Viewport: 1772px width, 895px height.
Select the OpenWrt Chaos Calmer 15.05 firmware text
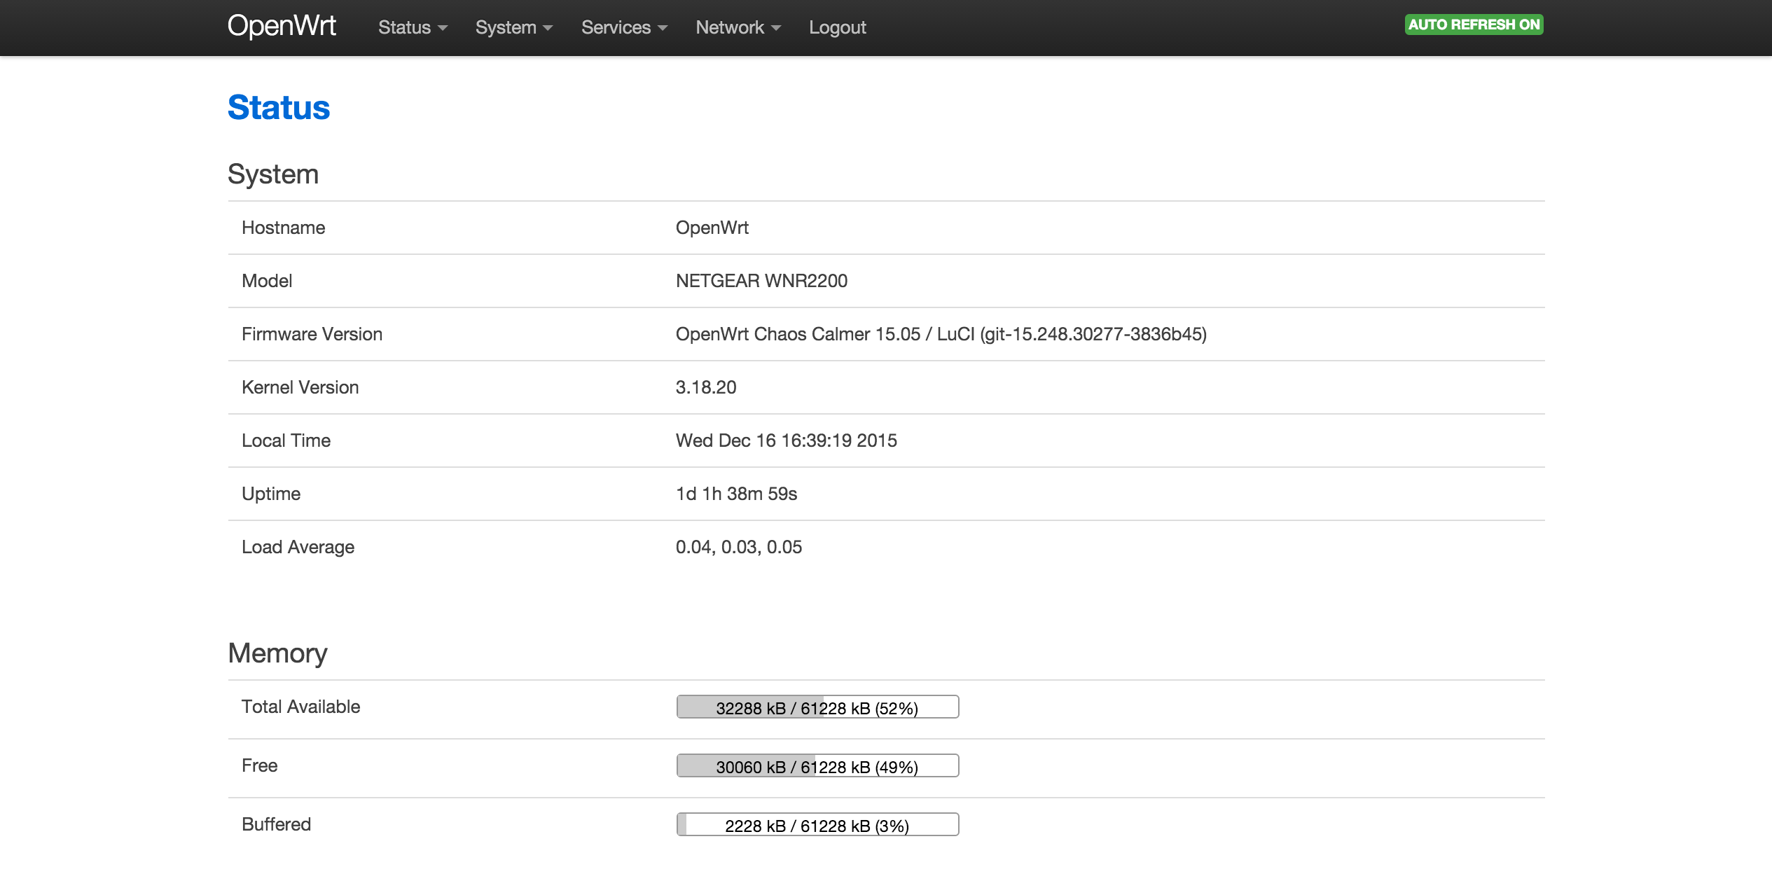(x=941, y=334)
